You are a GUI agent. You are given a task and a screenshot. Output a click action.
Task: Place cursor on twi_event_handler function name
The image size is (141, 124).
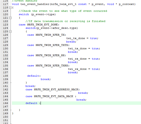pos(35,4)
